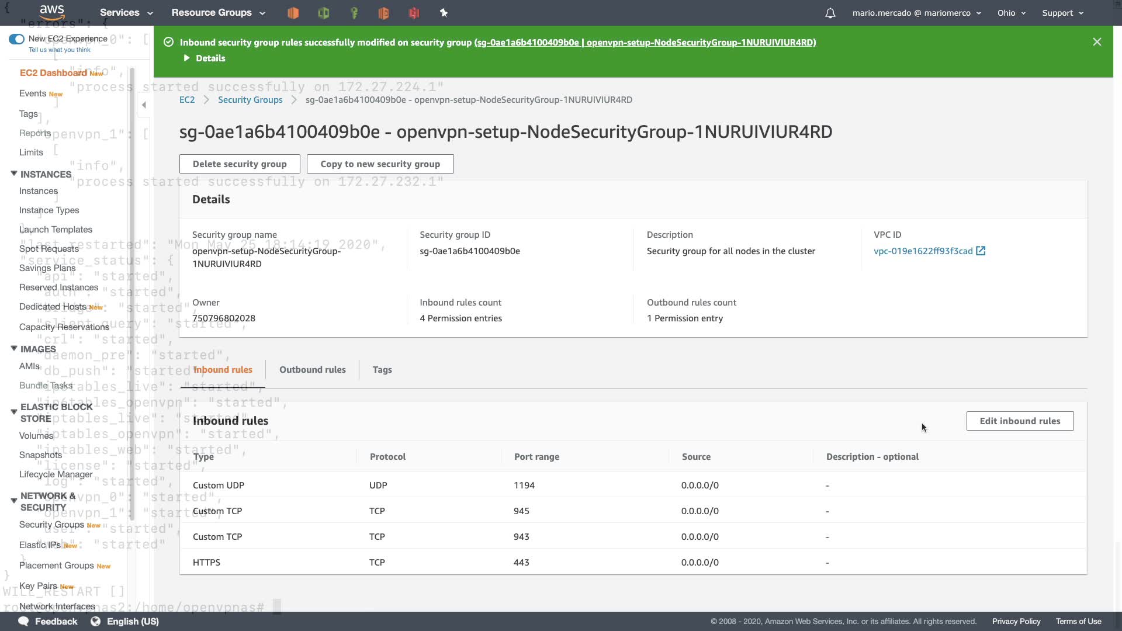Image resolution: width=1122 pixels, height=631 pixels.
Task: Click the AWS logo home icon
Action: (52, 12)
